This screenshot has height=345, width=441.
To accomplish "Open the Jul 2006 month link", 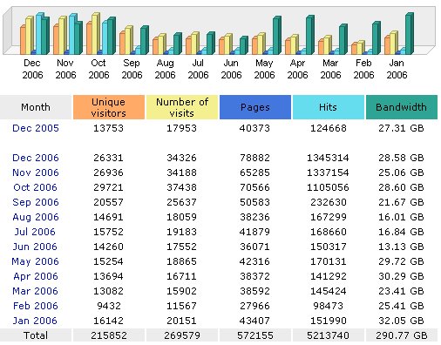I will [35, 232].
